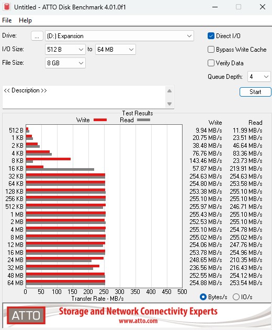Click the gray Read legend swatch
The height and width of the screenshot is (330, 272).
click(144, 120)
